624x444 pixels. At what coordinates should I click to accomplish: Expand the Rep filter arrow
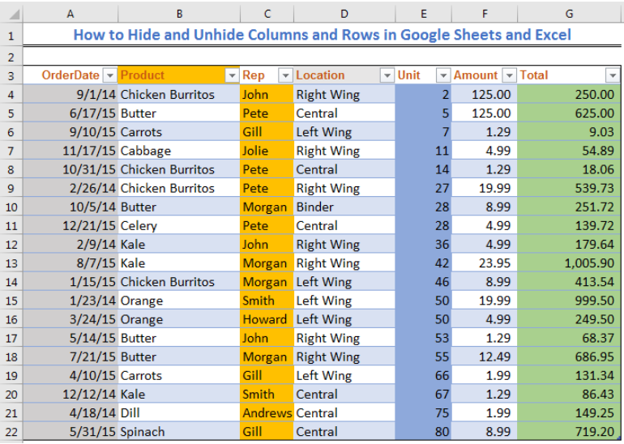(x=285, y=75)
